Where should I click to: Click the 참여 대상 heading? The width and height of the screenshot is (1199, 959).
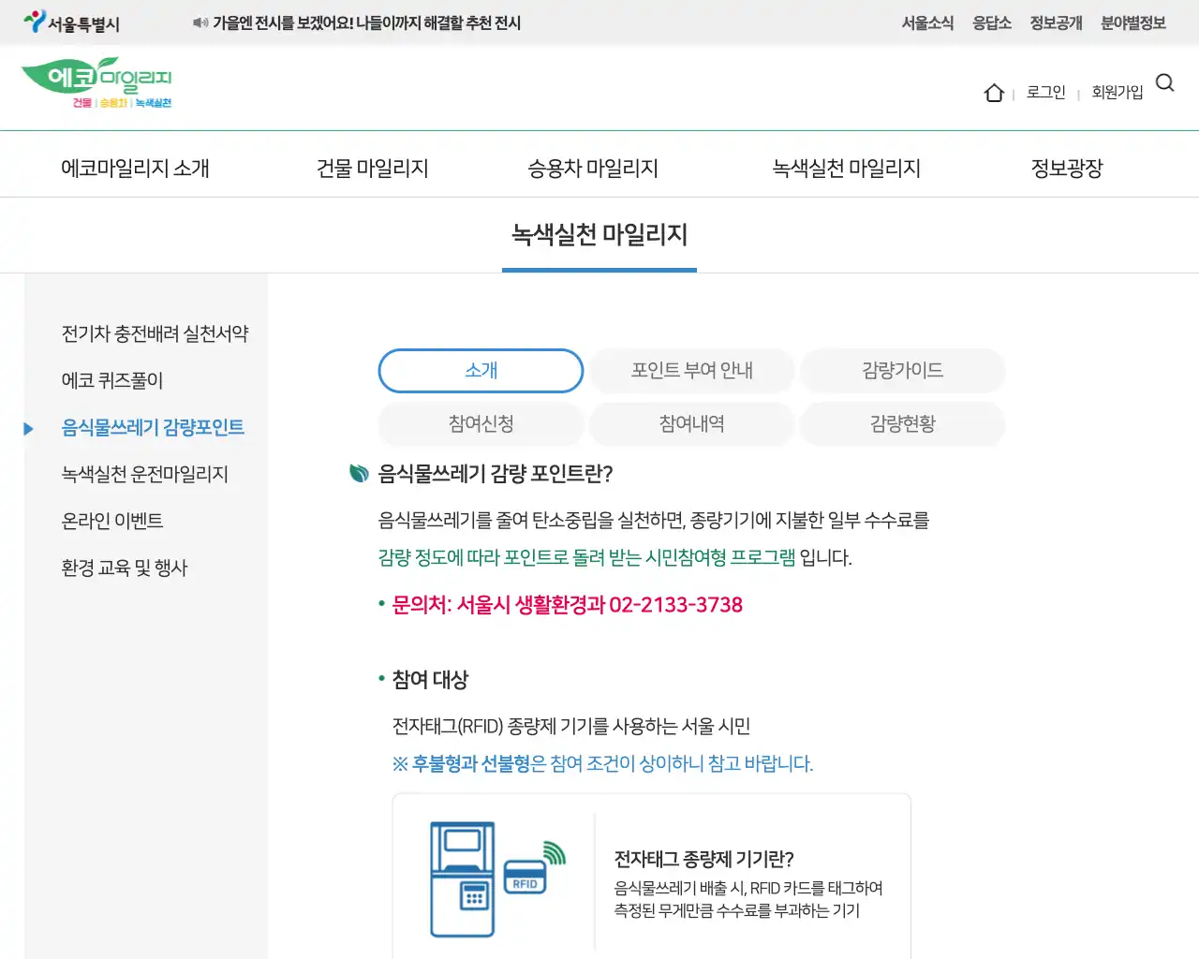(430, 680)
